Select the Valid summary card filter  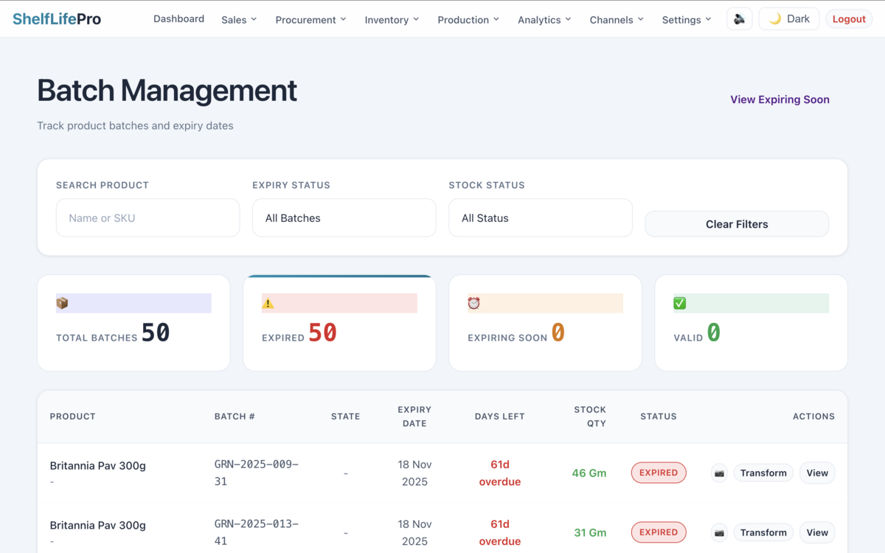(x=750, y=323)
